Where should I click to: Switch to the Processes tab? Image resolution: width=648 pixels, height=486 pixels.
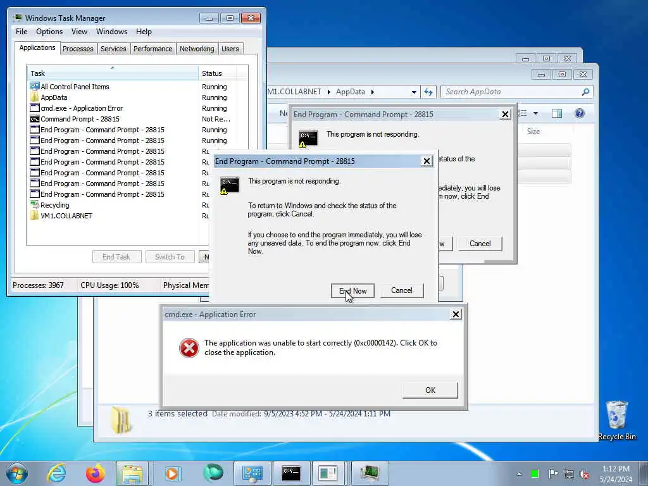pyautogui.click(x=78, y=49)
